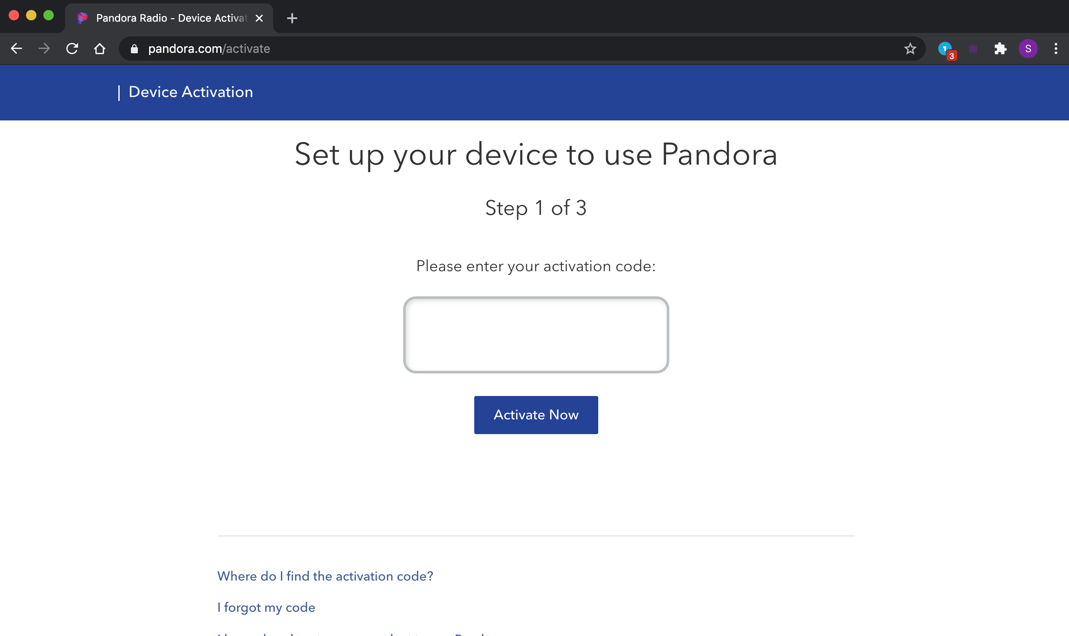Image resolution: width=1069 pixels, height=636 pixels.
Task: Close the Pandora Radio tab
Action: coord(259,18)
